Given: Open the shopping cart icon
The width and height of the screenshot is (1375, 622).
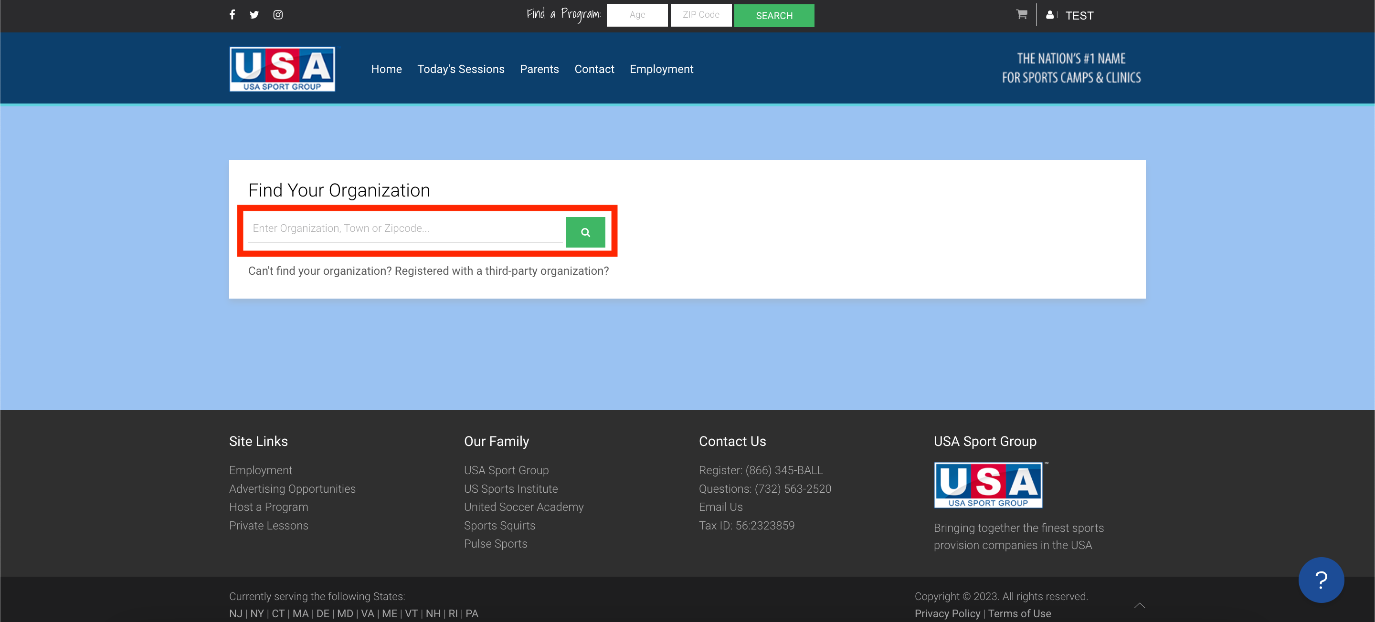Looking at the screenshot, I should coord(1022,14).
